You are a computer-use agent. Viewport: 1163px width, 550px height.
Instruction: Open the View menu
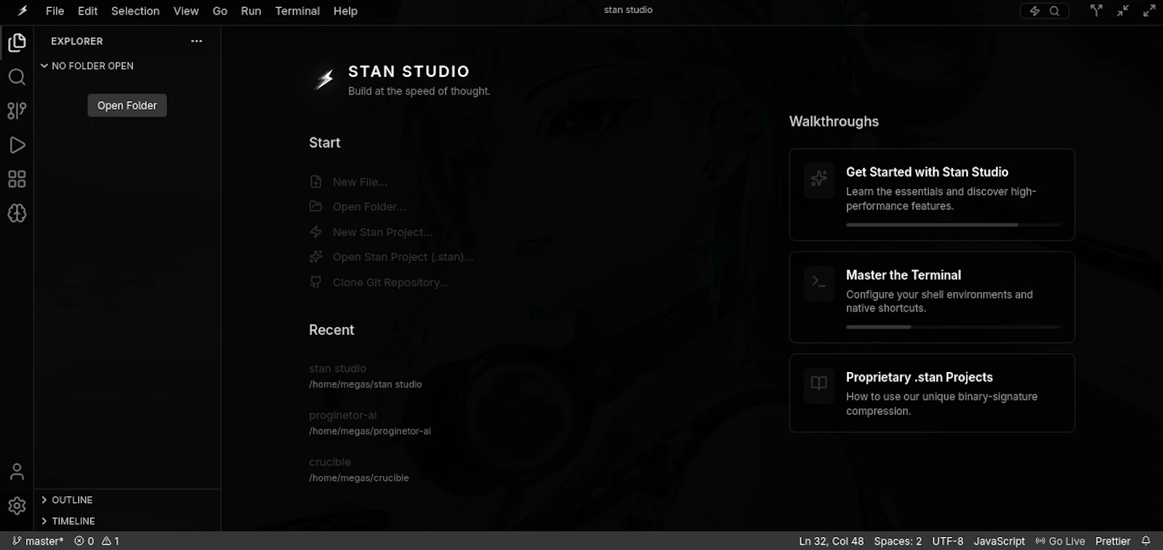pos(186,11)
